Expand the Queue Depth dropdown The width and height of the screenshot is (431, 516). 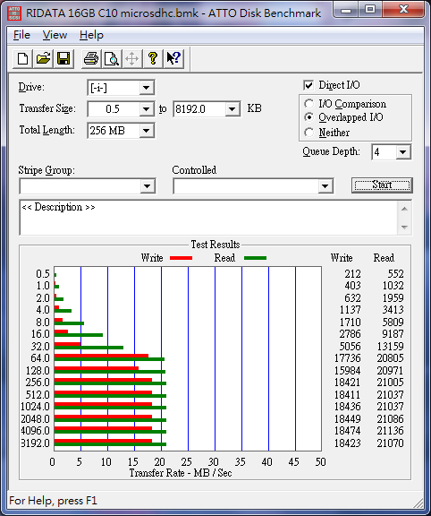pos(402,152)
